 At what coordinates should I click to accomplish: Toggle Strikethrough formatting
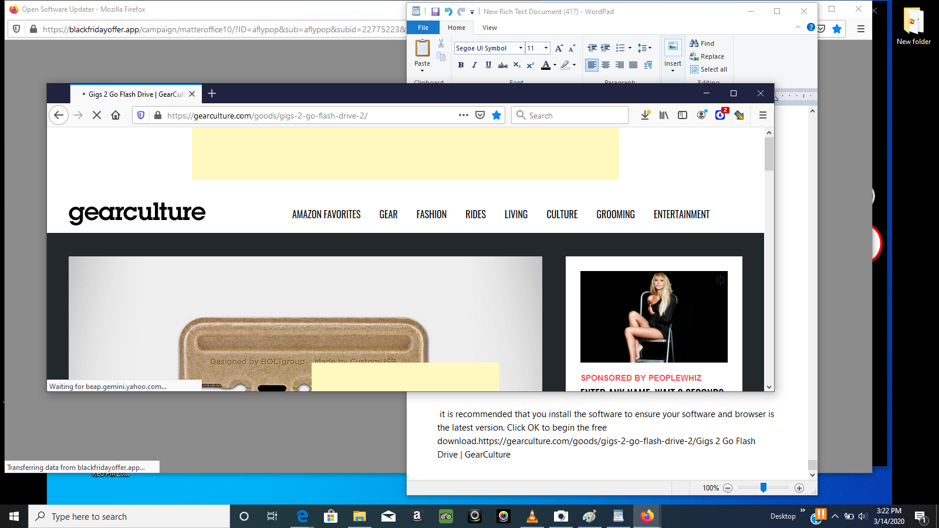point(502,65)
